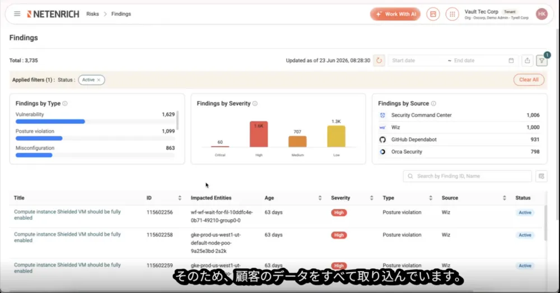
Task: Focus the End date field
Action: [x=479, y=61]
